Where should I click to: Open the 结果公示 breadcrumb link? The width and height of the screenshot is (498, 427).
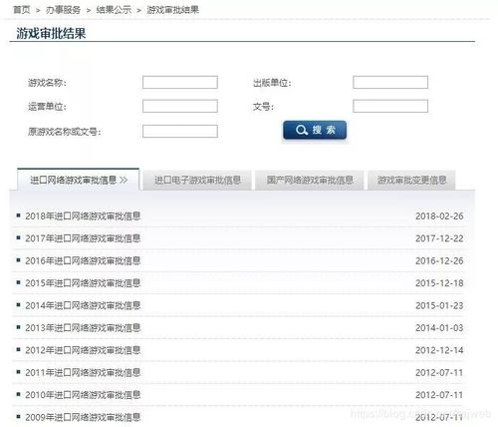point(114,10)
